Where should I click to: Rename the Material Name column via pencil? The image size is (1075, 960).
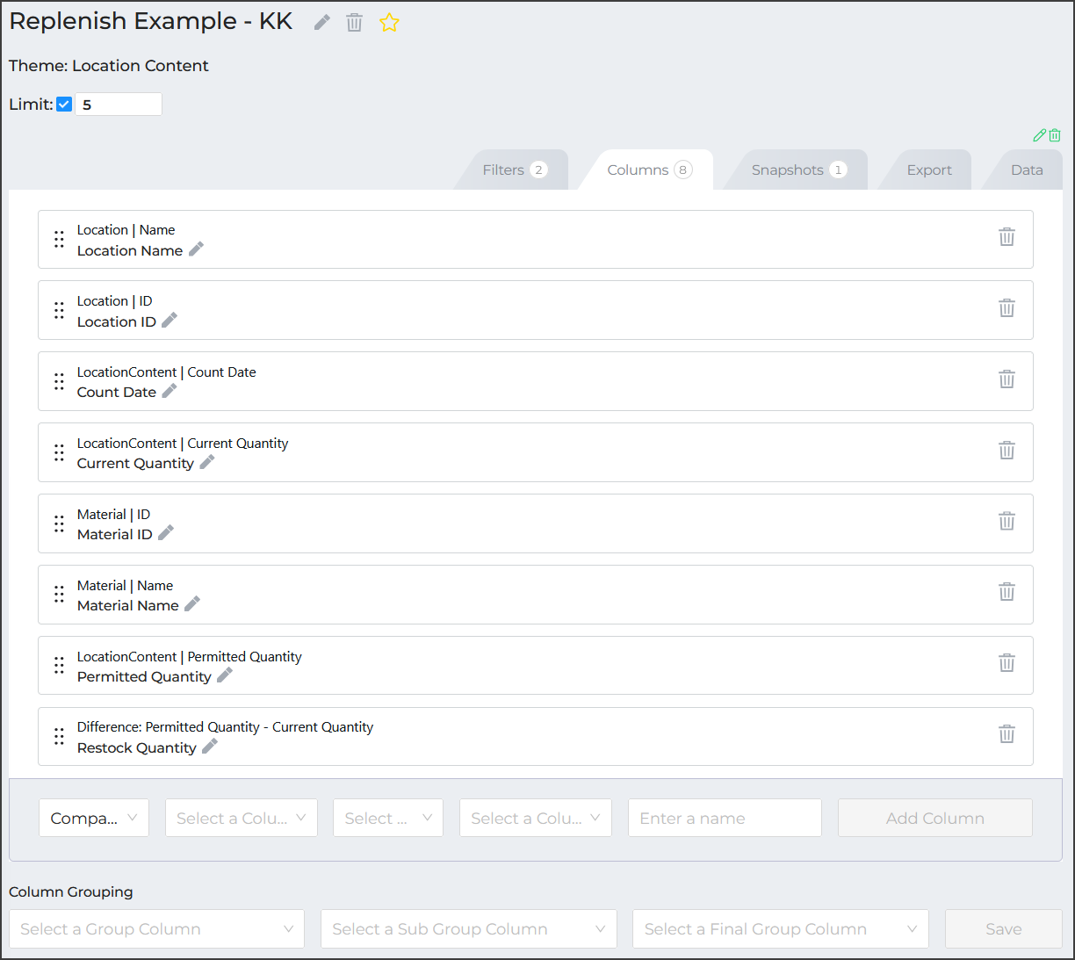tap(192, 604)
